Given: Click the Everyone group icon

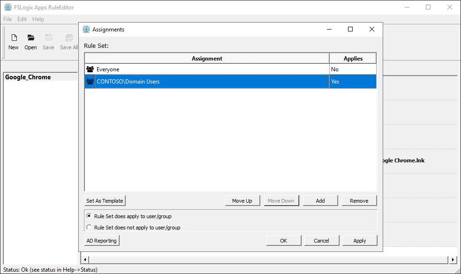Looking at the screenshot, I should point(90,69).
